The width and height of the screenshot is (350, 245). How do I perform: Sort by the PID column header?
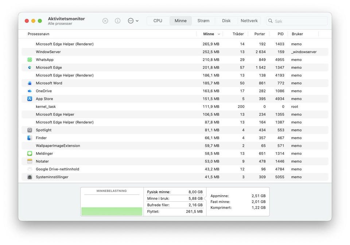point(281,34)
